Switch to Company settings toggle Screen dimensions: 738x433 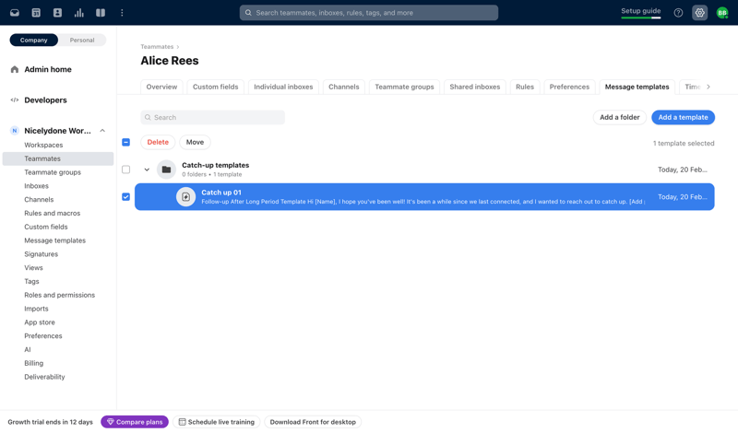click(34, 40)
